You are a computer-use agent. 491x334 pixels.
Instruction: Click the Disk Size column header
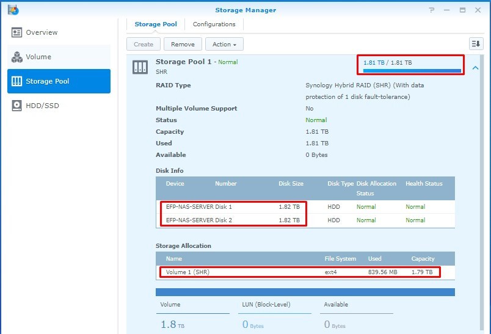(291, 184)
